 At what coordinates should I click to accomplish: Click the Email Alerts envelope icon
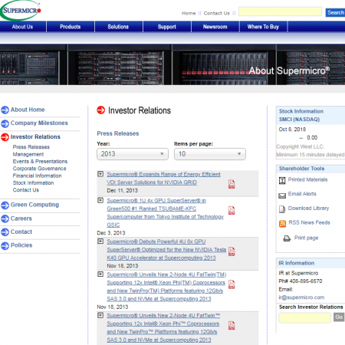282,195
